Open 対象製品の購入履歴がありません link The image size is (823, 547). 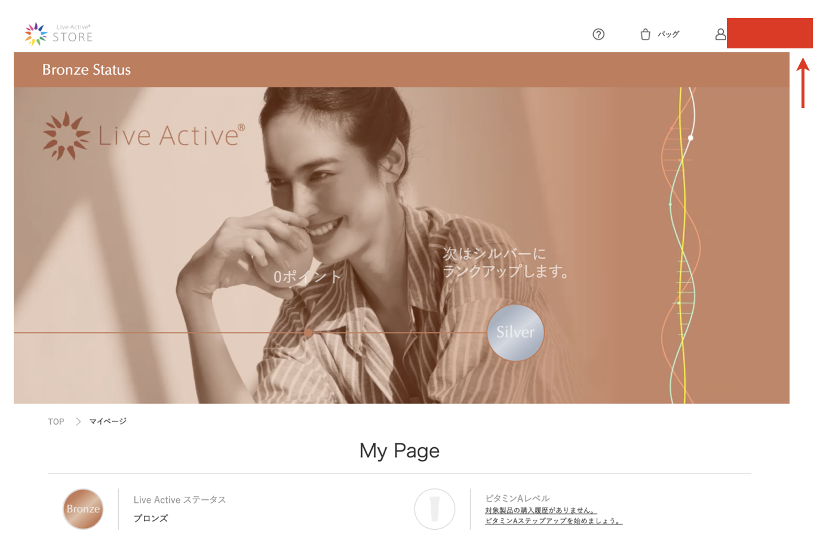pyautogui.click(x=541, y=511)
